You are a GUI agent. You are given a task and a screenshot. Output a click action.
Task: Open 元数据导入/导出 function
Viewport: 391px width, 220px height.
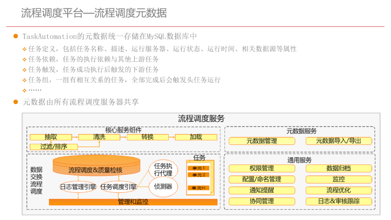[x=339, y=141]
